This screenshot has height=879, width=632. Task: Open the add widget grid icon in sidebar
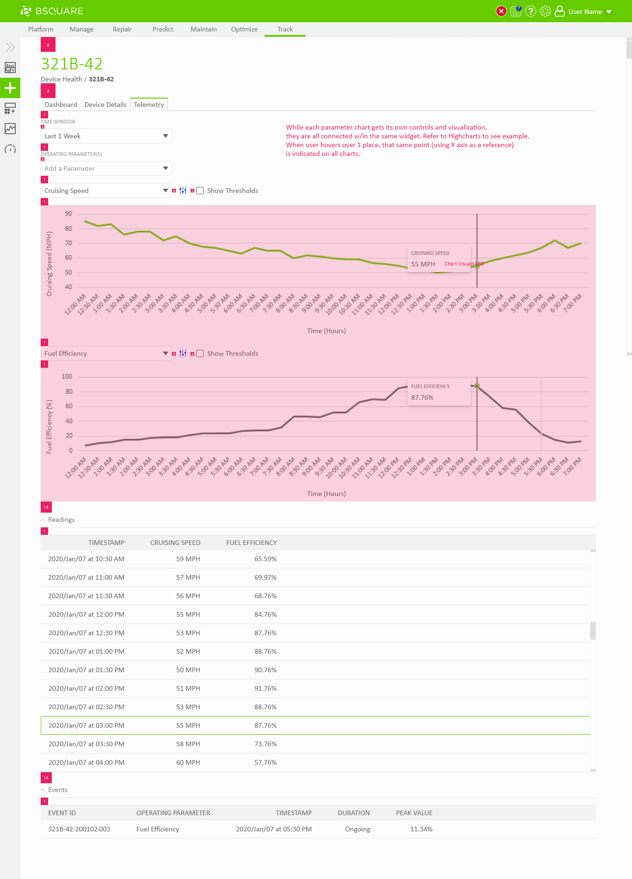[x=10, y=108]
